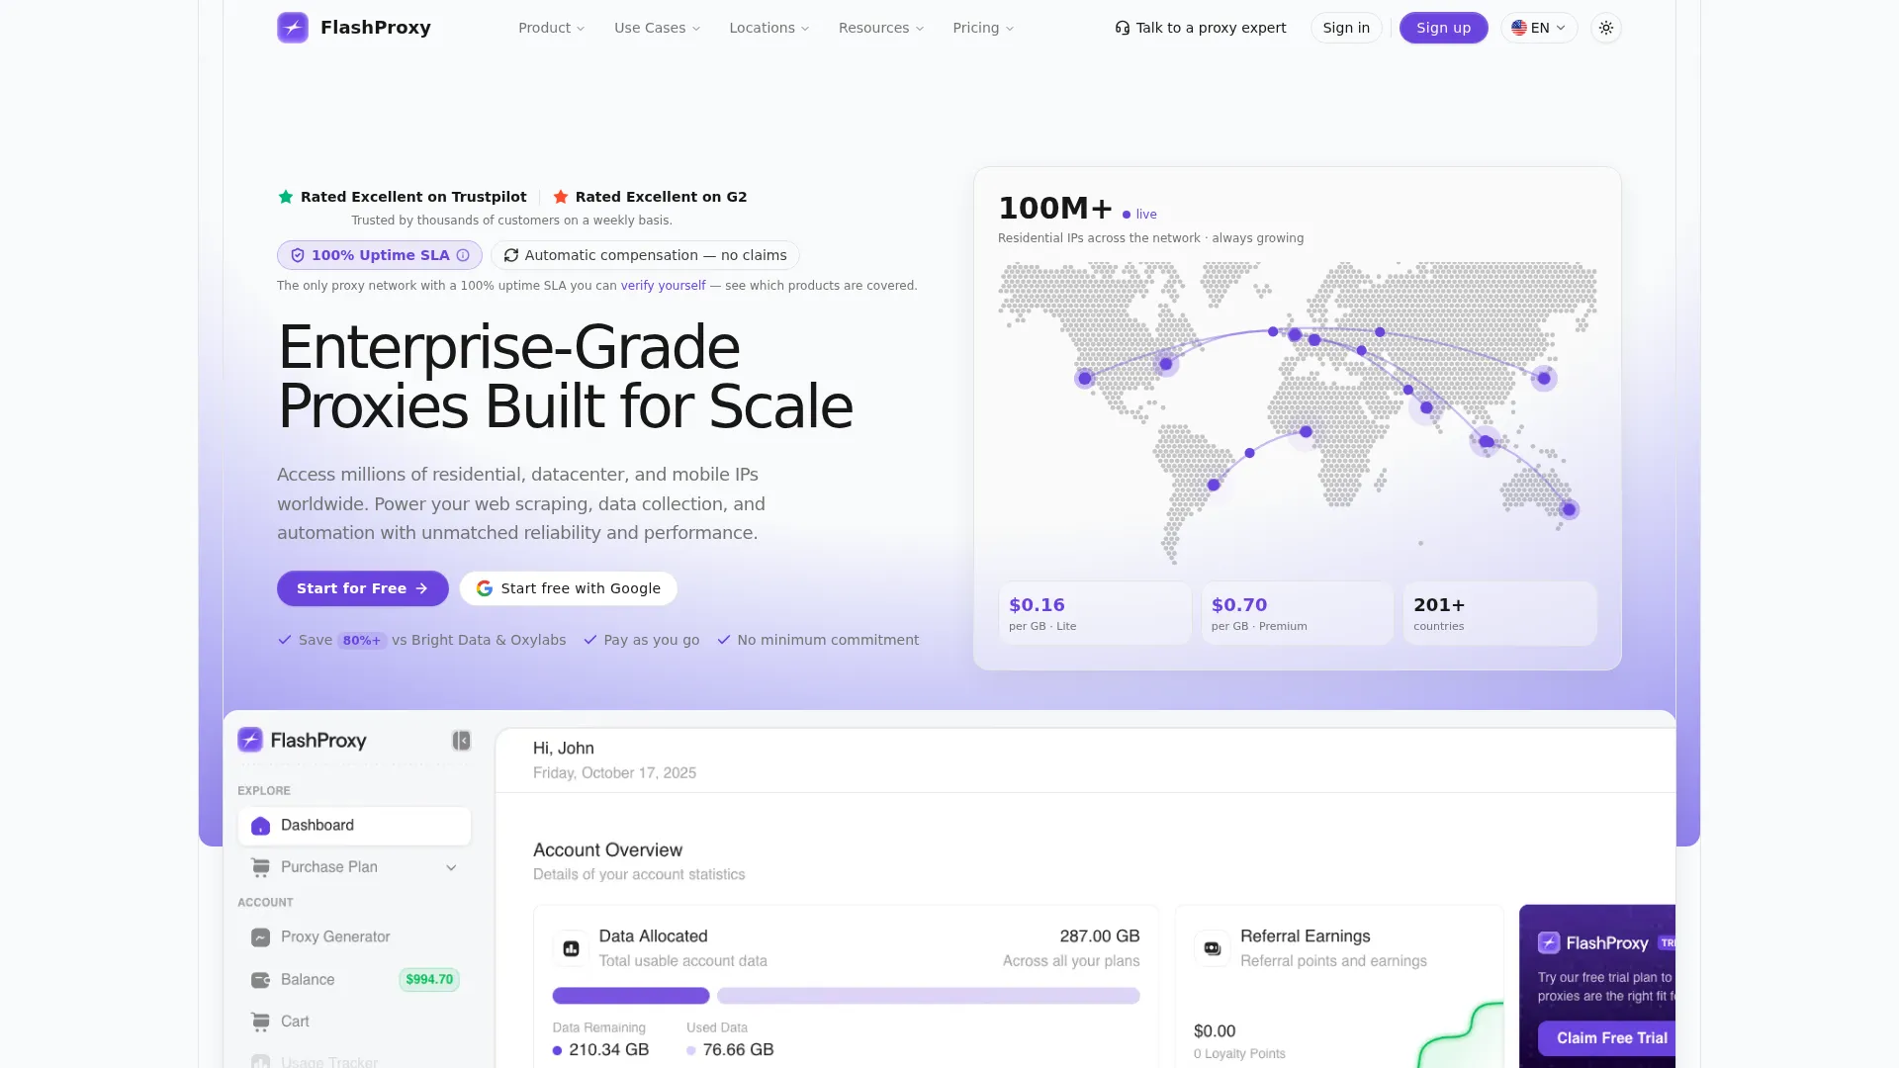Click the $0.70 per GB Premium card
This screenshot has width=1899, height=1068.
[1298, 613]
